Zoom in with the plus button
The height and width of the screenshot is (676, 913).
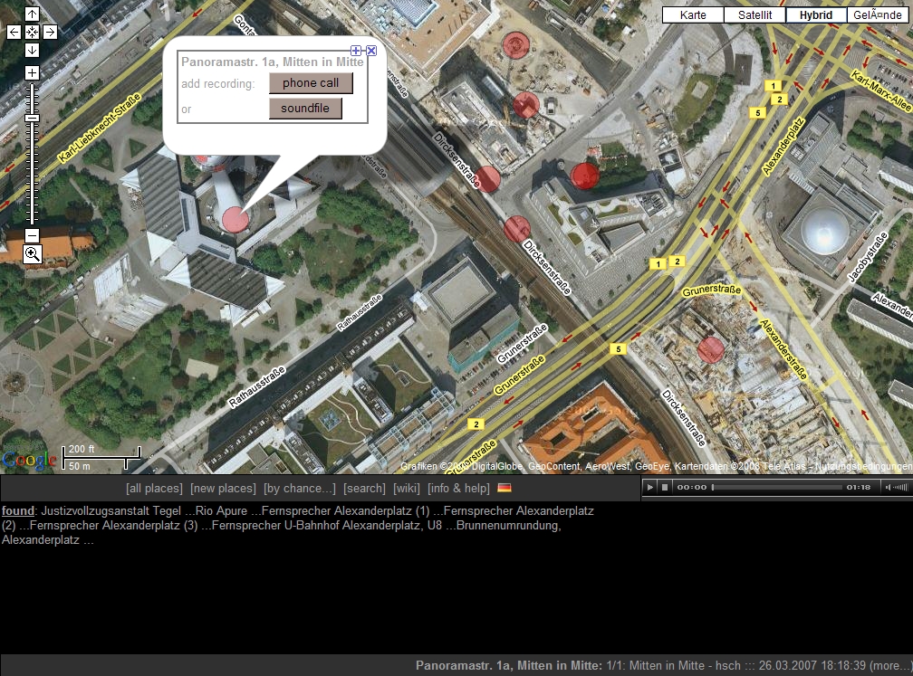32,72
